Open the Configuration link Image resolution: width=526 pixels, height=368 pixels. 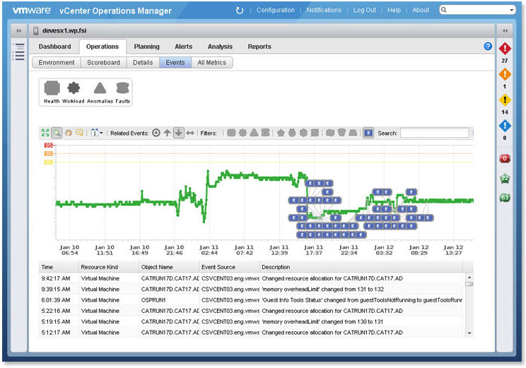[x=276, y=10]
